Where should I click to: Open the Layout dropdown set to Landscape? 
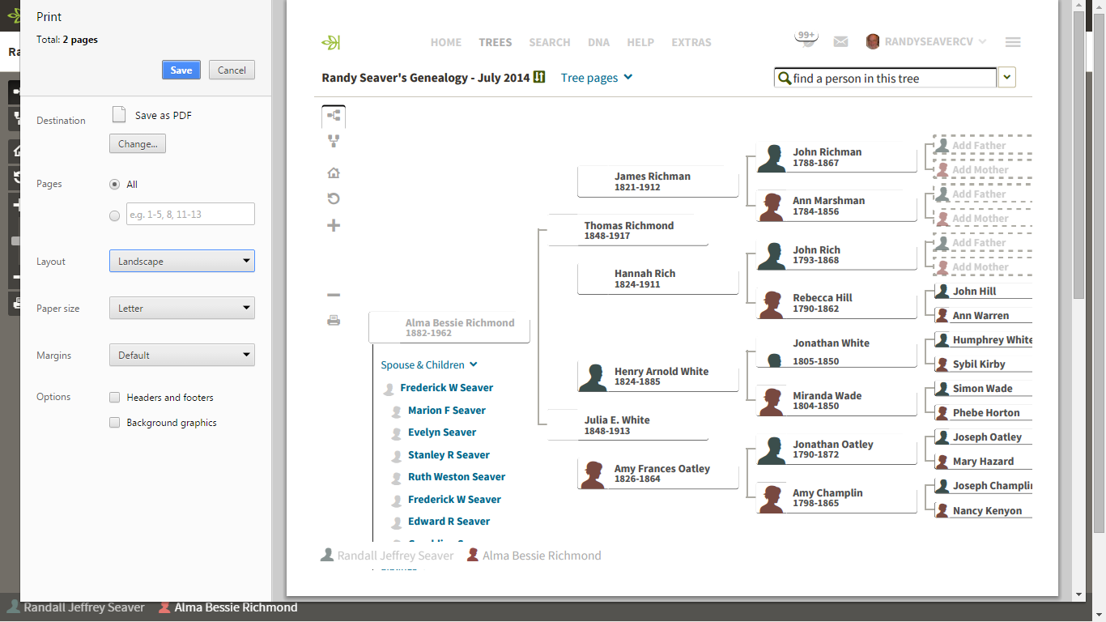pyautogui.click(x=181, y=261)
